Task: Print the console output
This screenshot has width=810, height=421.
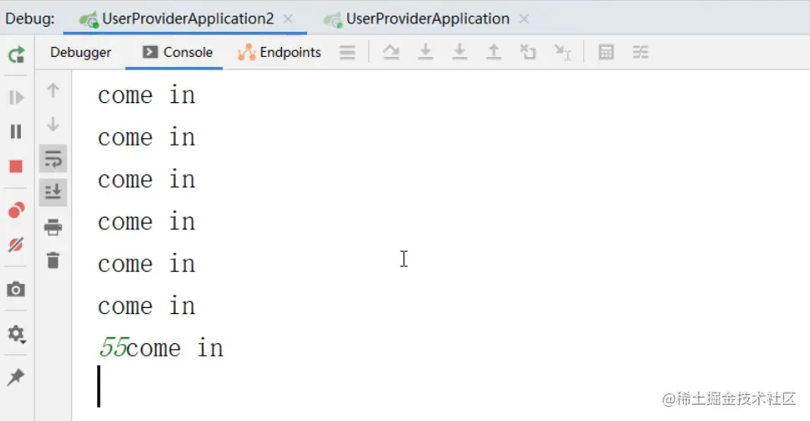Action: tap(53, 227)
